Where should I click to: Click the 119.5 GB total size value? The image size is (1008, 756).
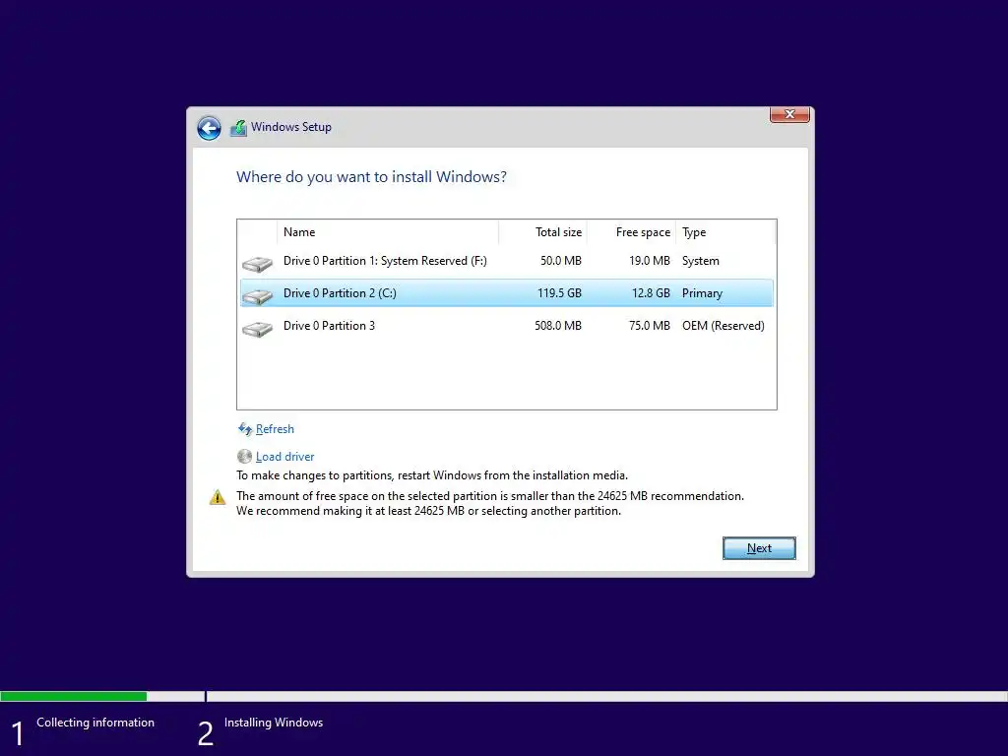pyautogui.click(x=559, y=293)
